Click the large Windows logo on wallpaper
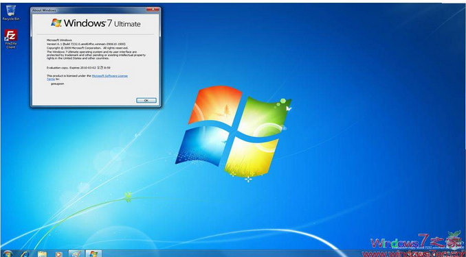The image size is (466, 257). tap(233, 132)
